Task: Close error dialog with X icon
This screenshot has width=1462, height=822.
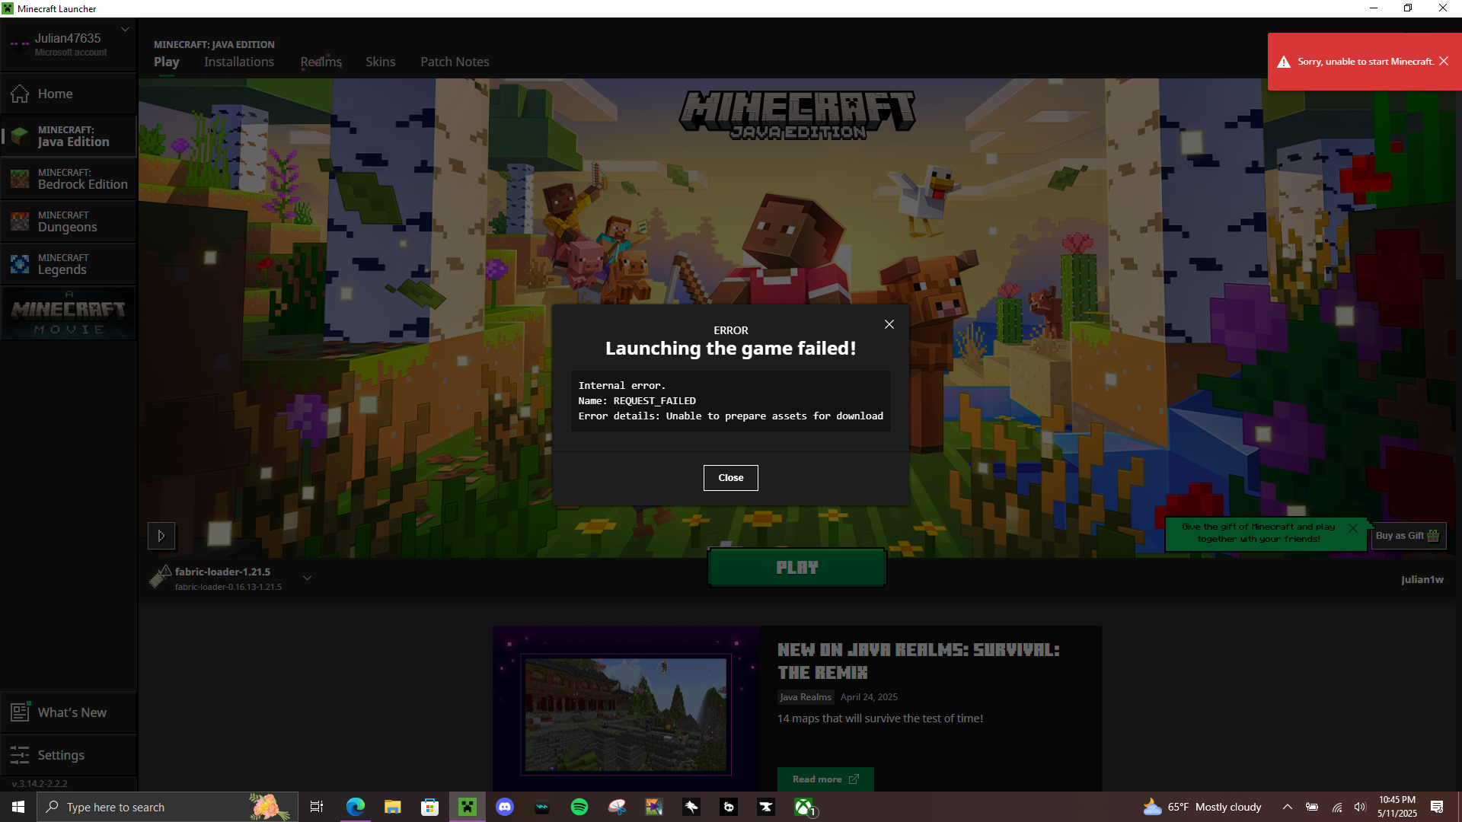Action: pos(889,324)
